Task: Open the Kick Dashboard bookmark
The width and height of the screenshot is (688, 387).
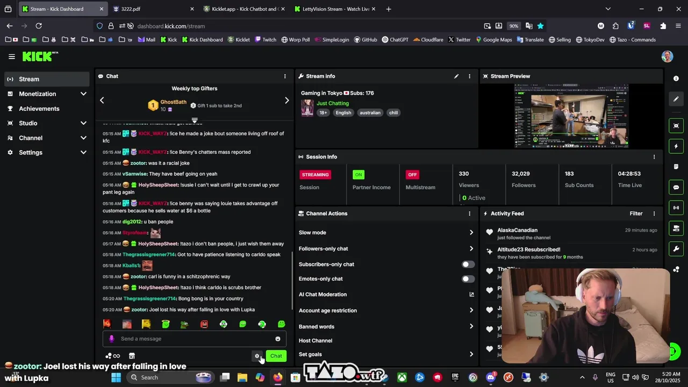Action: point(202,40)
